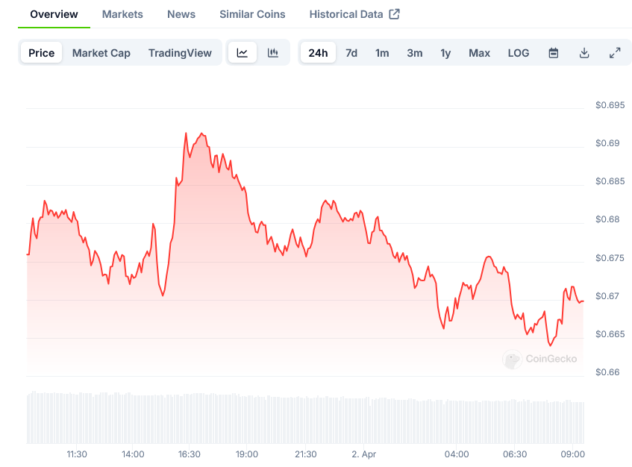
Task: Switch to the Markets tab
Action: (x=122, y=14)
